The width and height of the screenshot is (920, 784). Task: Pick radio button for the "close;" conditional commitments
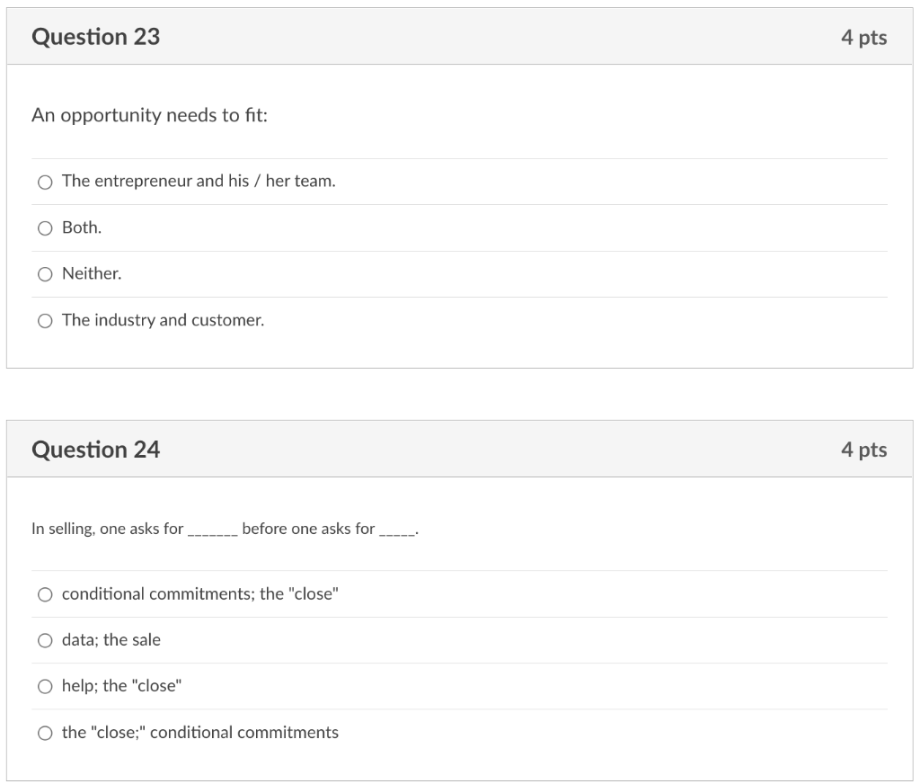[45, 733]
